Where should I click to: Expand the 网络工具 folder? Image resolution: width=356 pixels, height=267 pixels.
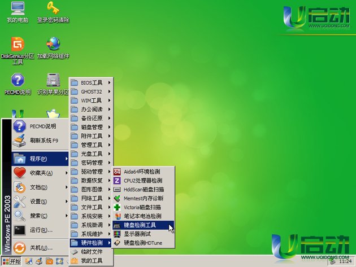click(91, 199)
